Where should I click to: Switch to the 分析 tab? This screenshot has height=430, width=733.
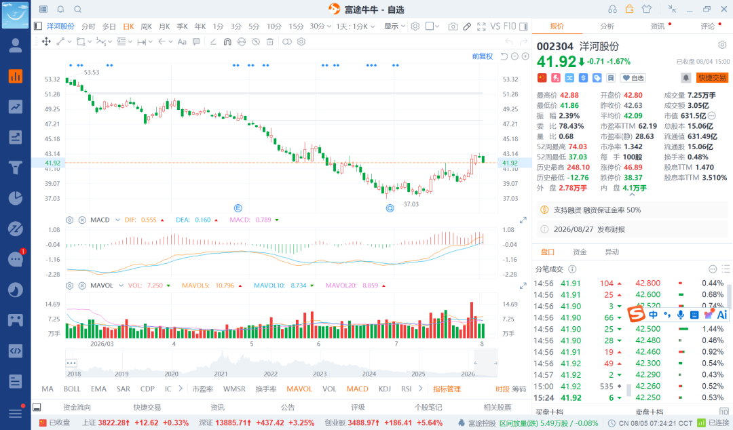(x=607, y=26)
